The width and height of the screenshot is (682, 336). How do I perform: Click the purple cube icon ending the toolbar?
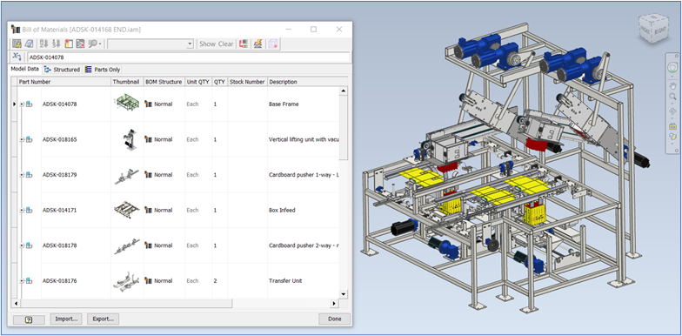(x=273, y=44)
